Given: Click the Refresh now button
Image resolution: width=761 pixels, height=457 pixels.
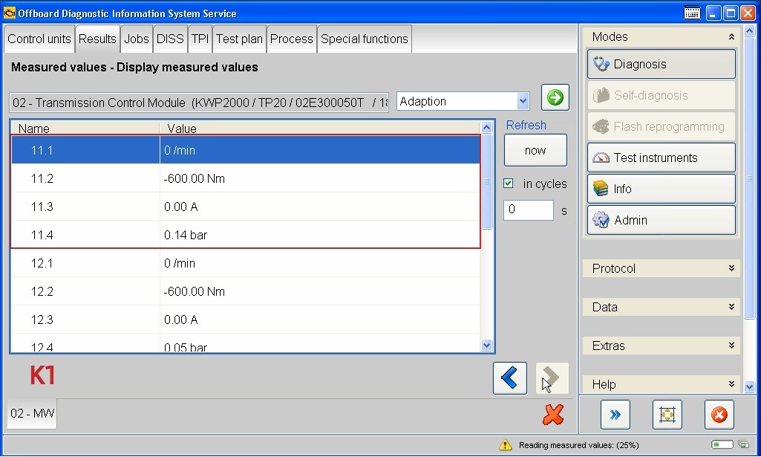Looking at the screenshot, I should (535, 150).
